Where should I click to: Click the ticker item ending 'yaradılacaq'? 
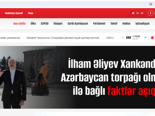coord(10,38)
